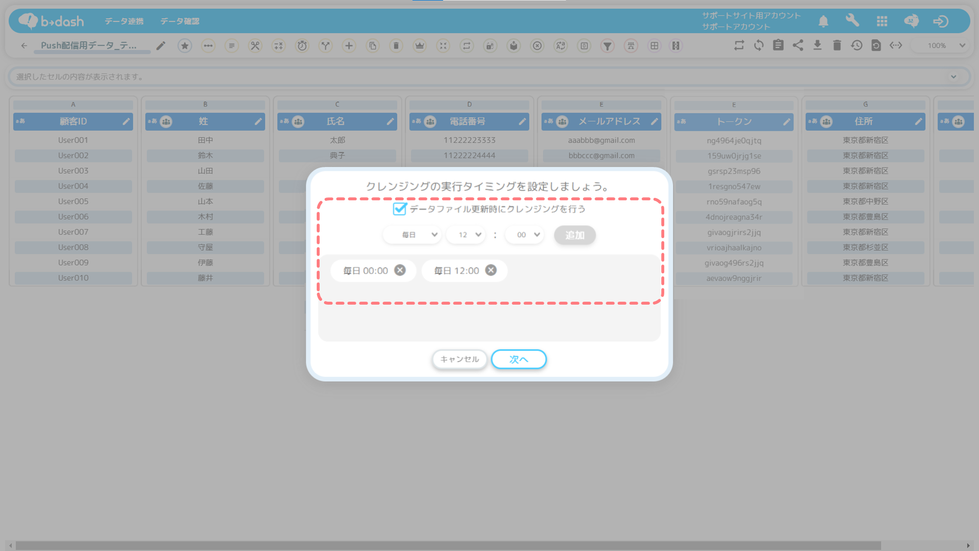Open the minute dropdown showing 00
Viewport: 979px width, 551px height.
point(525,235)
